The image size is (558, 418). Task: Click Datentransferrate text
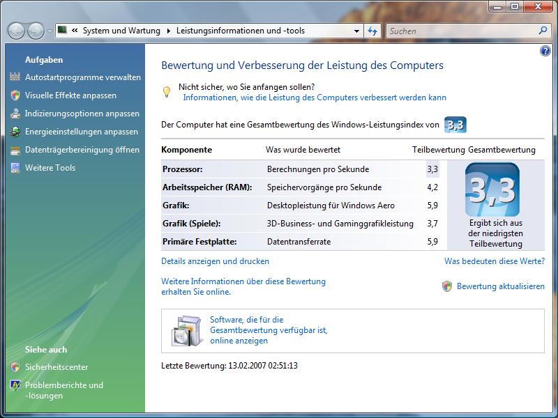tap(299, 242)
